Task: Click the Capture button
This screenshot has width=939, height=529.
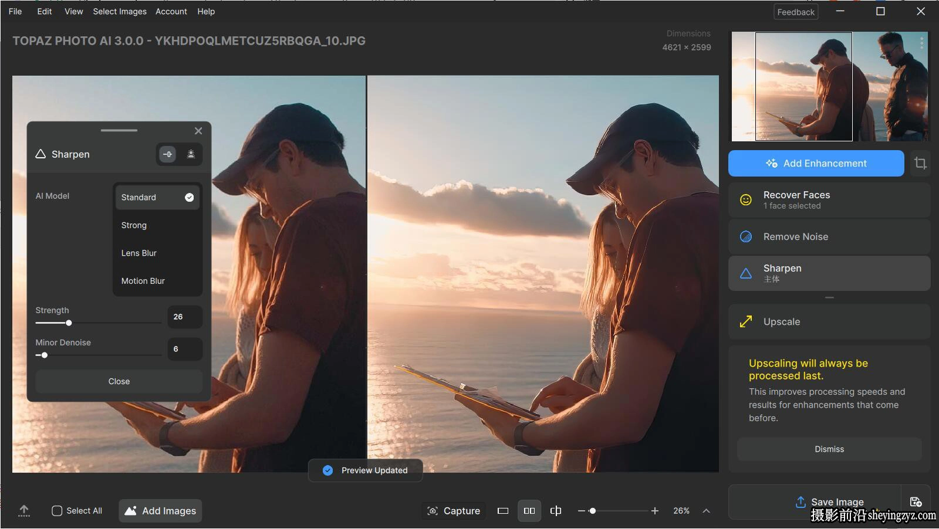Action: [x=454, y=511]
